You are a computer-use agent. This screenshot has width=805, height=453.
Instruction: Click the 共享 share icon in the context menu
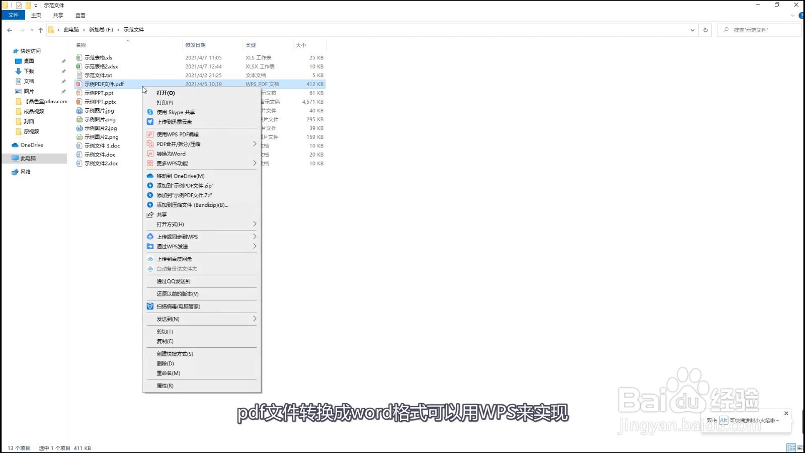[x=150, y=214]
